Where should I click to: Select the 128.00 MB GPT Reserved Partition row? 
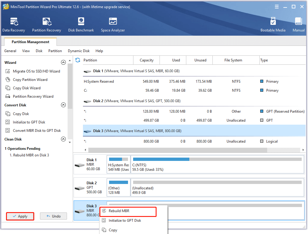194,111
